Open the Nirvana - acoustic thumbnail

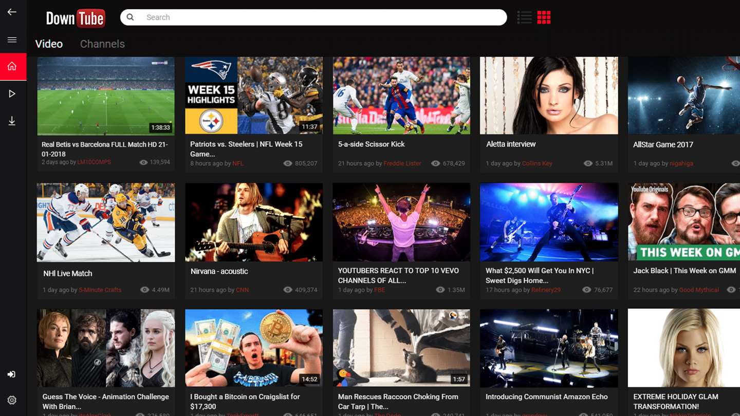(x=254, y=222)
